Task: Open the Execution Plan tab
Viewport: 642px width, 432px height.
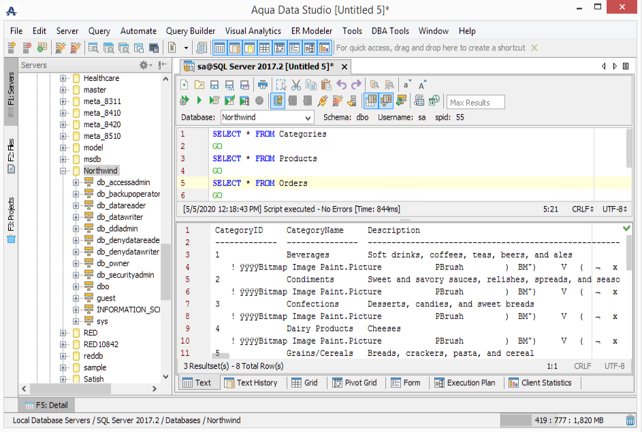Action: (464, 383)
